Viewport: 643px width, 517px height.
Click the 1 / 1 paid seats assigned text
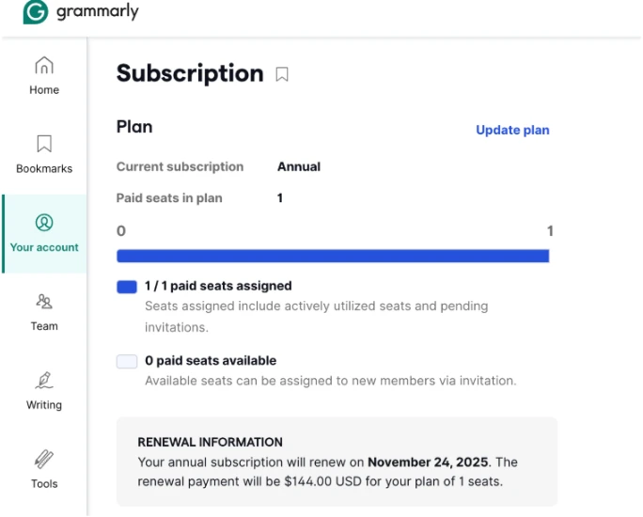tap(218, 286)
